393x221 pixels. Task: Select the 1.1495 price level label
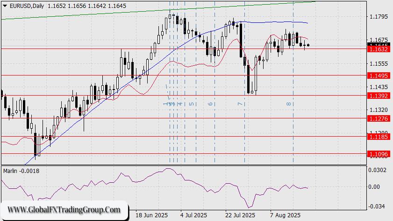tap(377, 75)
